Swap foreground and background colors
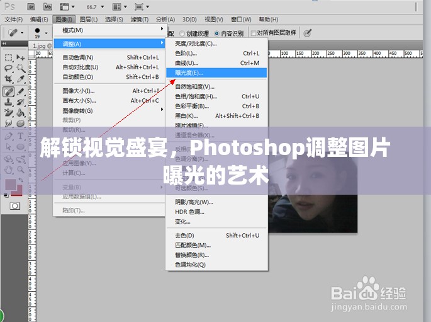The height and width of the screenshot is (322, 431). pos(21,180)
